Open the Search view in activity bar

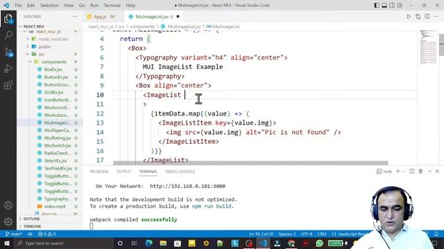click(8, 35)
